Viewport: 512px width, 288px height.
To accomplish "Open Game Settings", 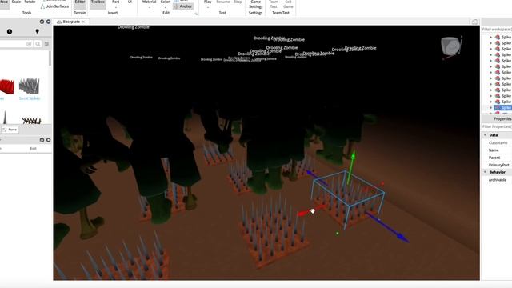I will (255, 4).
